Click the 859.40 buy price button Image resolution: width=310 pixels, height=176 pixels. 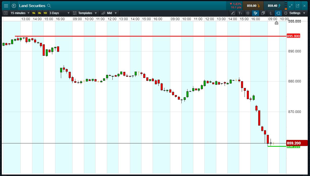pyautogui.click(x=274, y=6)
